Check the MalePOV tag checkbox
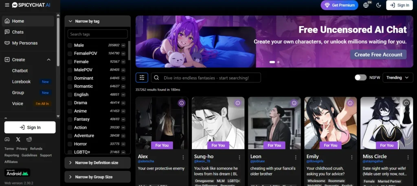The image size is (417, 186). (x=70, y=70)
